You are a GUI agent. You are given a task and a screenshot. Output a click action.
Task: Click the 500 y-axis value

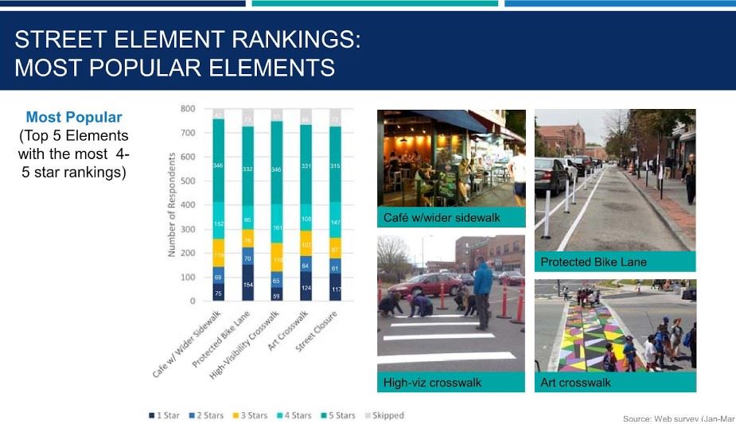pos(188,181)
